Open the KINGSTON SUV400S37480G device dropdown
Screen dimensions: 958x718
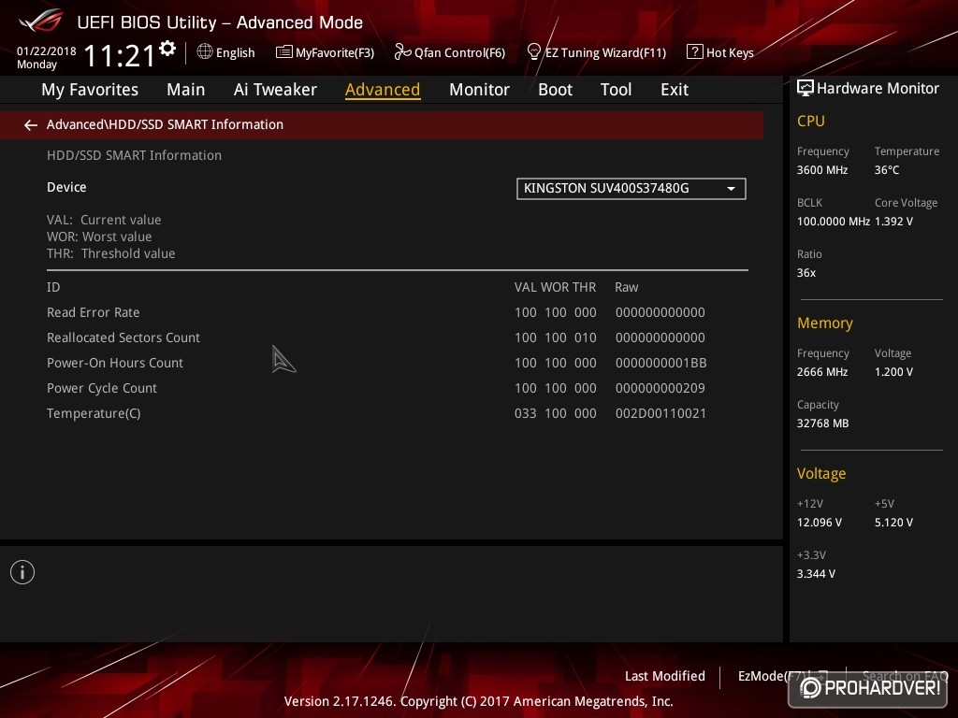(x=631, y=189)
